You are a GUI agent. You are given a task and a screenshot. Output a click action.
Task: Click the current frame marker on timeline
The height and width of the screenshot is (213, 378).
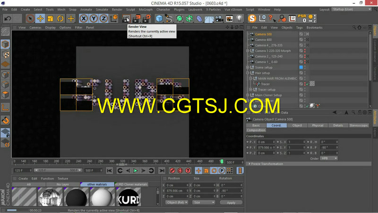coord(222,162)
